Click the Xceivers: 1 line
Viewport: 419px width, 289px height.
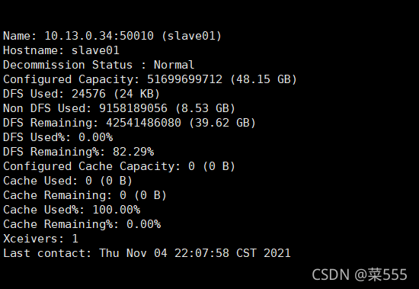coord(40,238)
